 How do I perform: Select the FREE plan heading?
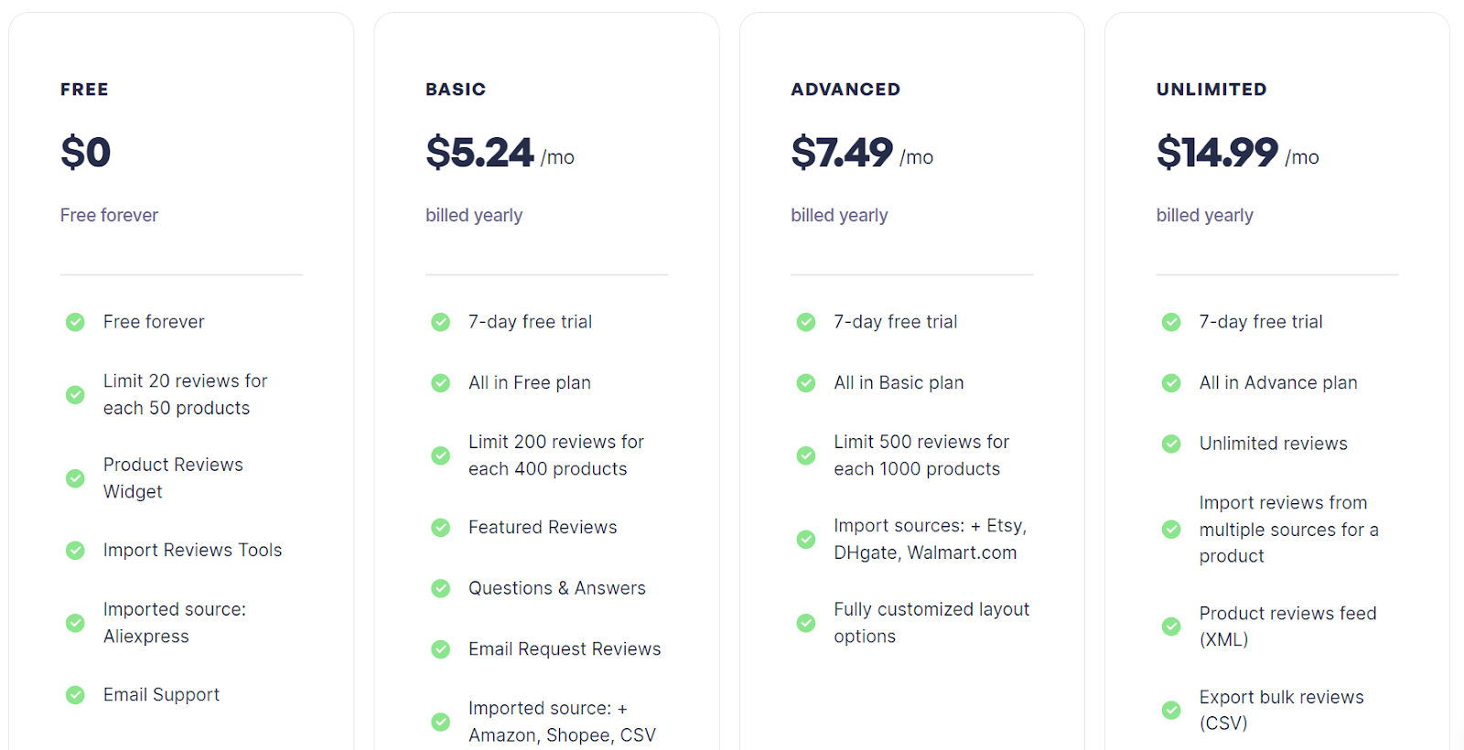click(84, 90)
